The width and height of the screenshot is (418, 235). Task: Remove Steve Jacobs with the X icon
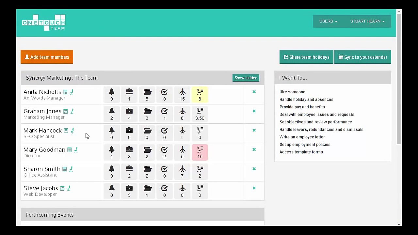(x=254, y=188)
